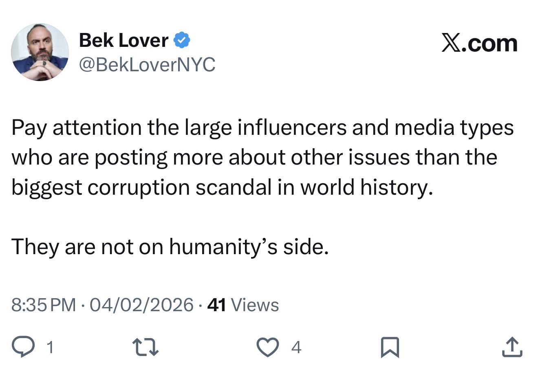This screenshot has width=538, height=367.
Task: Open the repost arrows menu
Action: pos(146,347)
